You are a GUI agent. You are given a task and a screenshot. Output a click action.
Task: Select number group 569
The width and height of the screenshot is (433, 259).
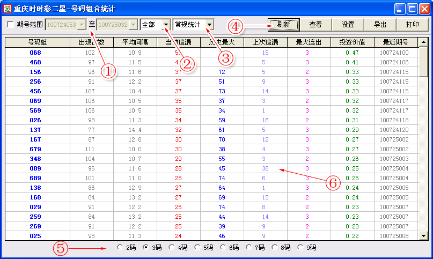(35, 110)
